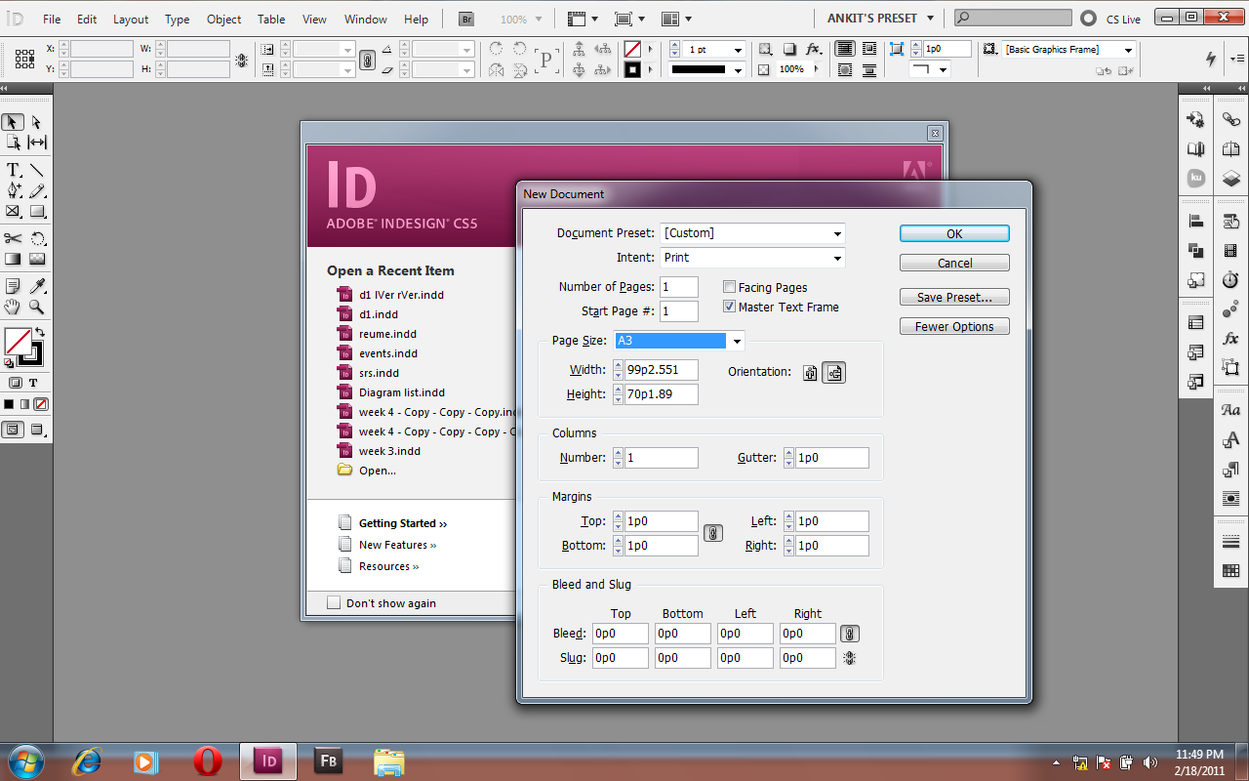The image size is (1249, 781).
Task: Open the Kuler panel icon
Action: [x=1195, y=179]
